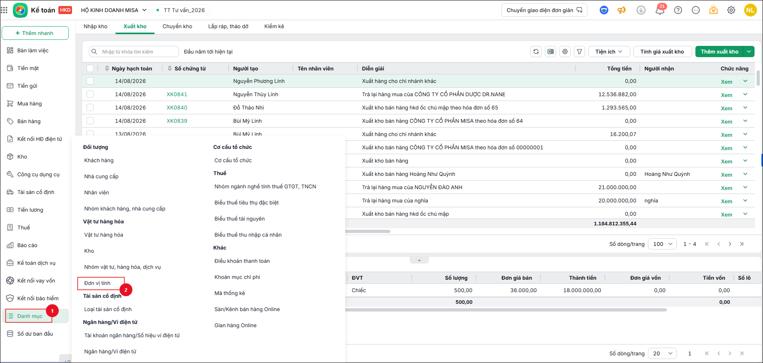Image resolution: width=763 pixels, height=363 pixels.
Task: Select Khoản mục chi phí in the menu
Action: tap(237, 277)
